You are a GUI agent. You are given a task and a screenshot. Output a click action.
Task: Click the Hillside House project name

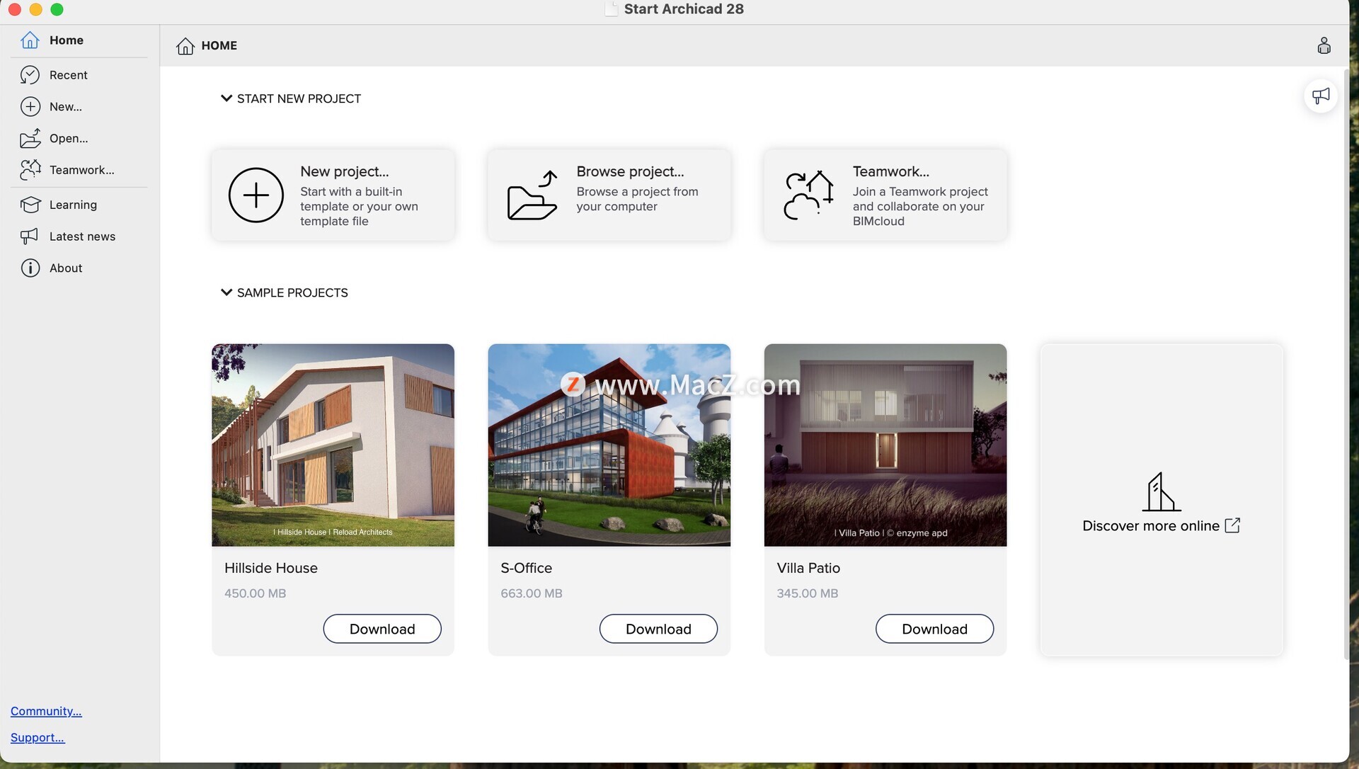(x=271, y=568)
